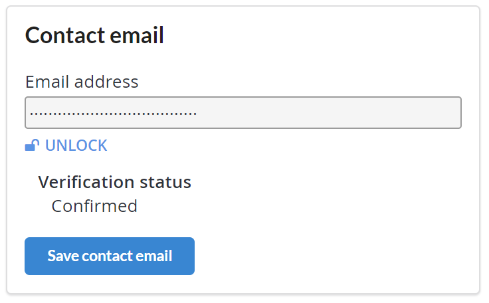The width and height of the screenshot is (489, 303).
Task: Unlock the email field via blue padlock
Action: coord(32,145)
